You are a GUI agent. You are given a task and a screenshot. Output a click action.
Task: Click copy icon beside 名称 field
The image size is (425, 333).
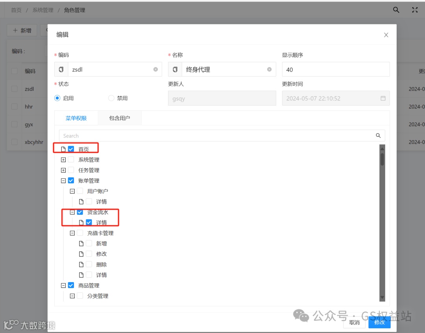pos(175,69)
